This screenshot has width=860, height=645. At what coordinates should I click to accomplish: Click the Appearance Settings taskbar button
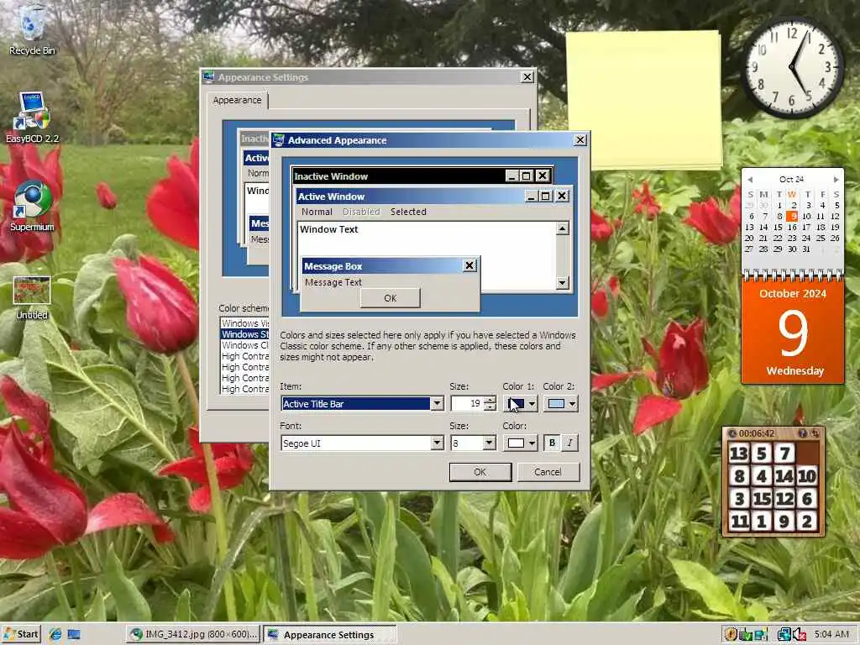click(x=329, y=635)
